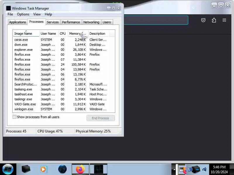Click the Firefox address bar field
This screenshot has height=175, width=234.
[156, 20]
